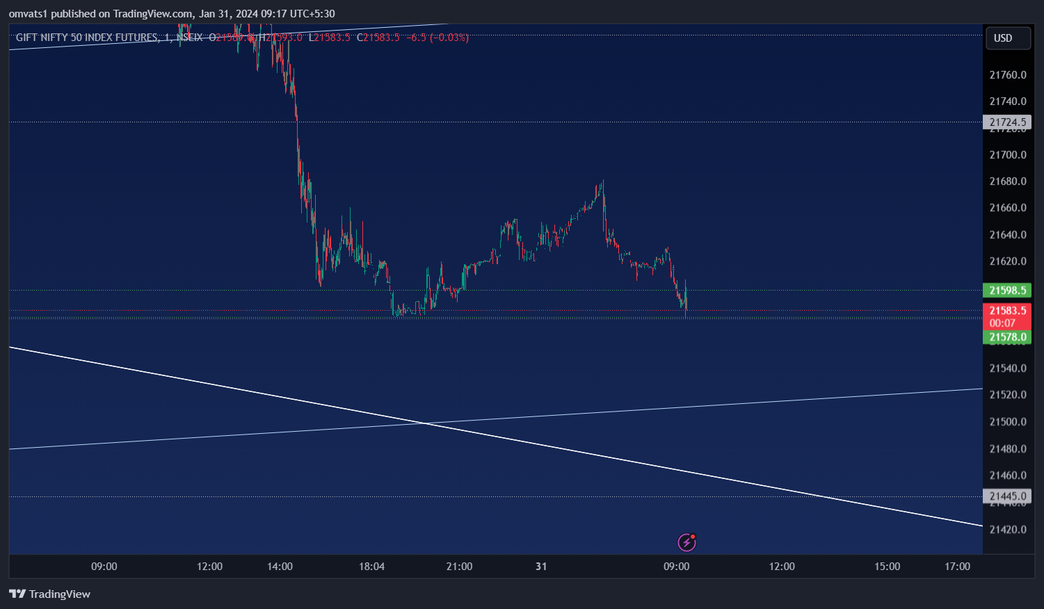Click the GIFT NIFTY 50 INDEX FUTURES title
Viewport: 1044px width, 609px height.
click(x=87, y=38)
